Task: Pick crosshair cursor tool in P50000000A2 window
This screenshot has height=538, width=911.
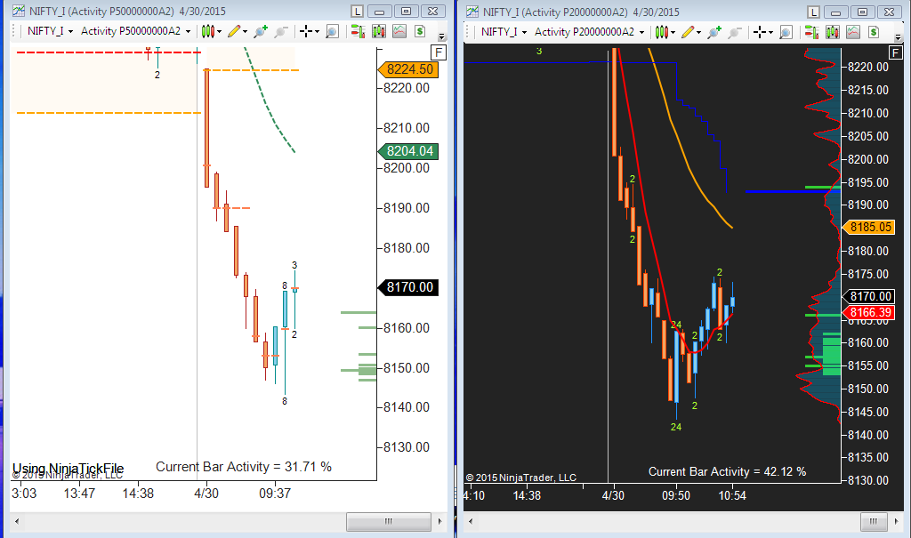Action: 306,31
